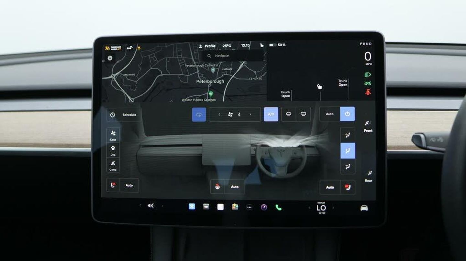
Task: Tap the PRND gear indicator
Action: pos(366,44)
